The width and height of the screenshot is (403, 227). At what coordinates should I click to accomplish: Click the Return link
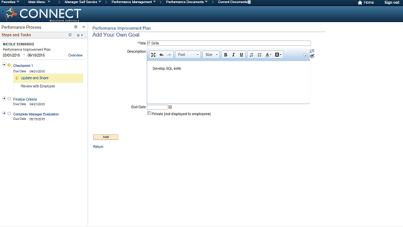(x=98, y=147)
